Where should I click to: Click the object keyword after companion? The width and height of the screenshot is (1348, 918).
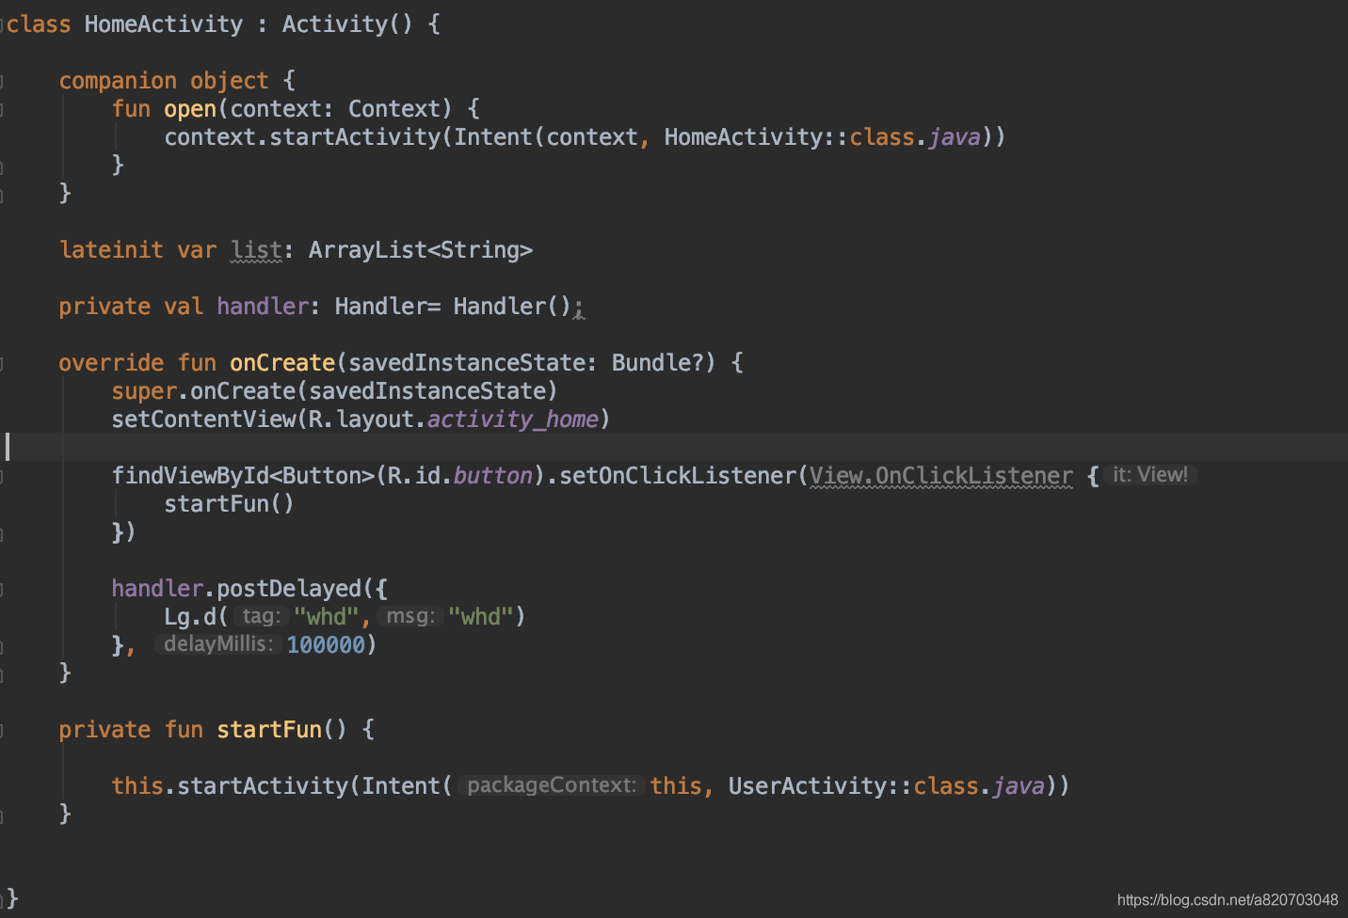click(230, 81)
